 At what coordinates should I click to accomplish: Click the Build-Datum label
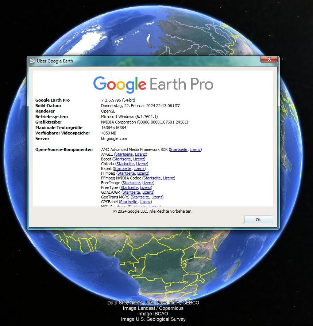coord(48,106)
